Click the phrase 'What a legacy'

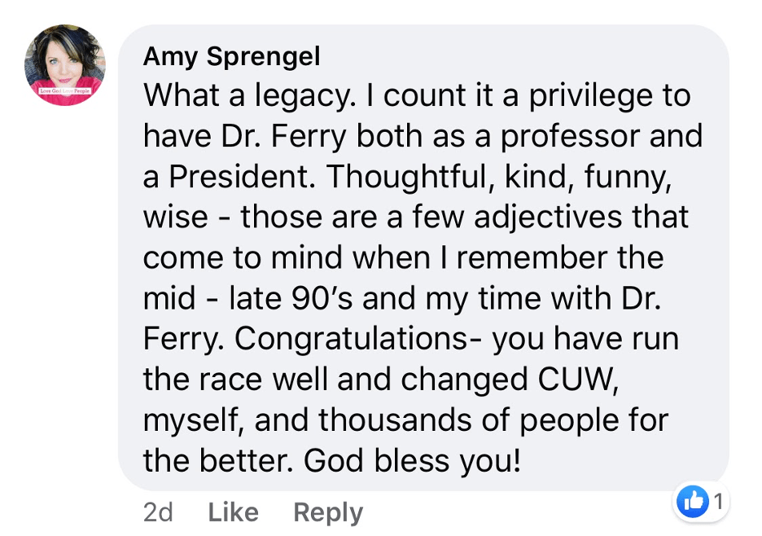243,96
